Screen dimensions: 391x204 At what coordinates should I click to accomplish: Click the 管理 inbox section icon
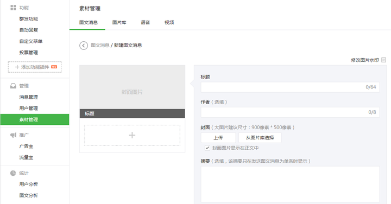tap(13, 86)
